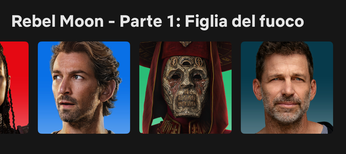Open the Figlia del fuoco title text
This screenshot has width=346, height=154.
tap(244, 22)
